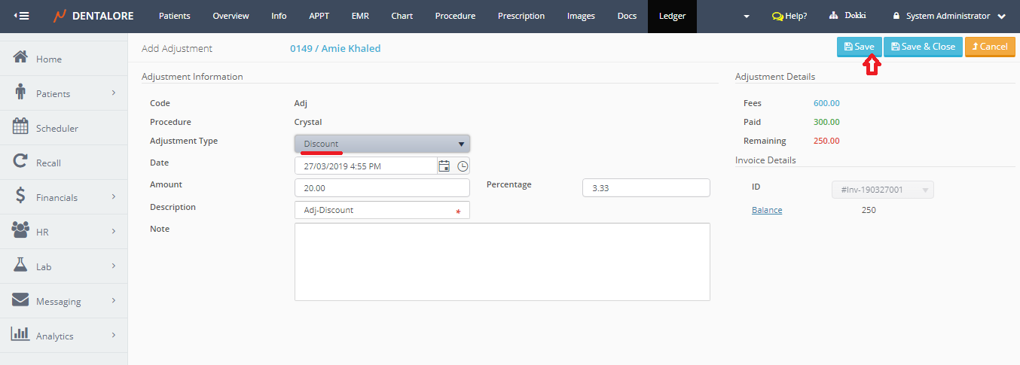The height and width of the screenshot is (365, 1020).
Task: Open the clock time picker icon
Action: pyautogui.click(x=463, y=166)
